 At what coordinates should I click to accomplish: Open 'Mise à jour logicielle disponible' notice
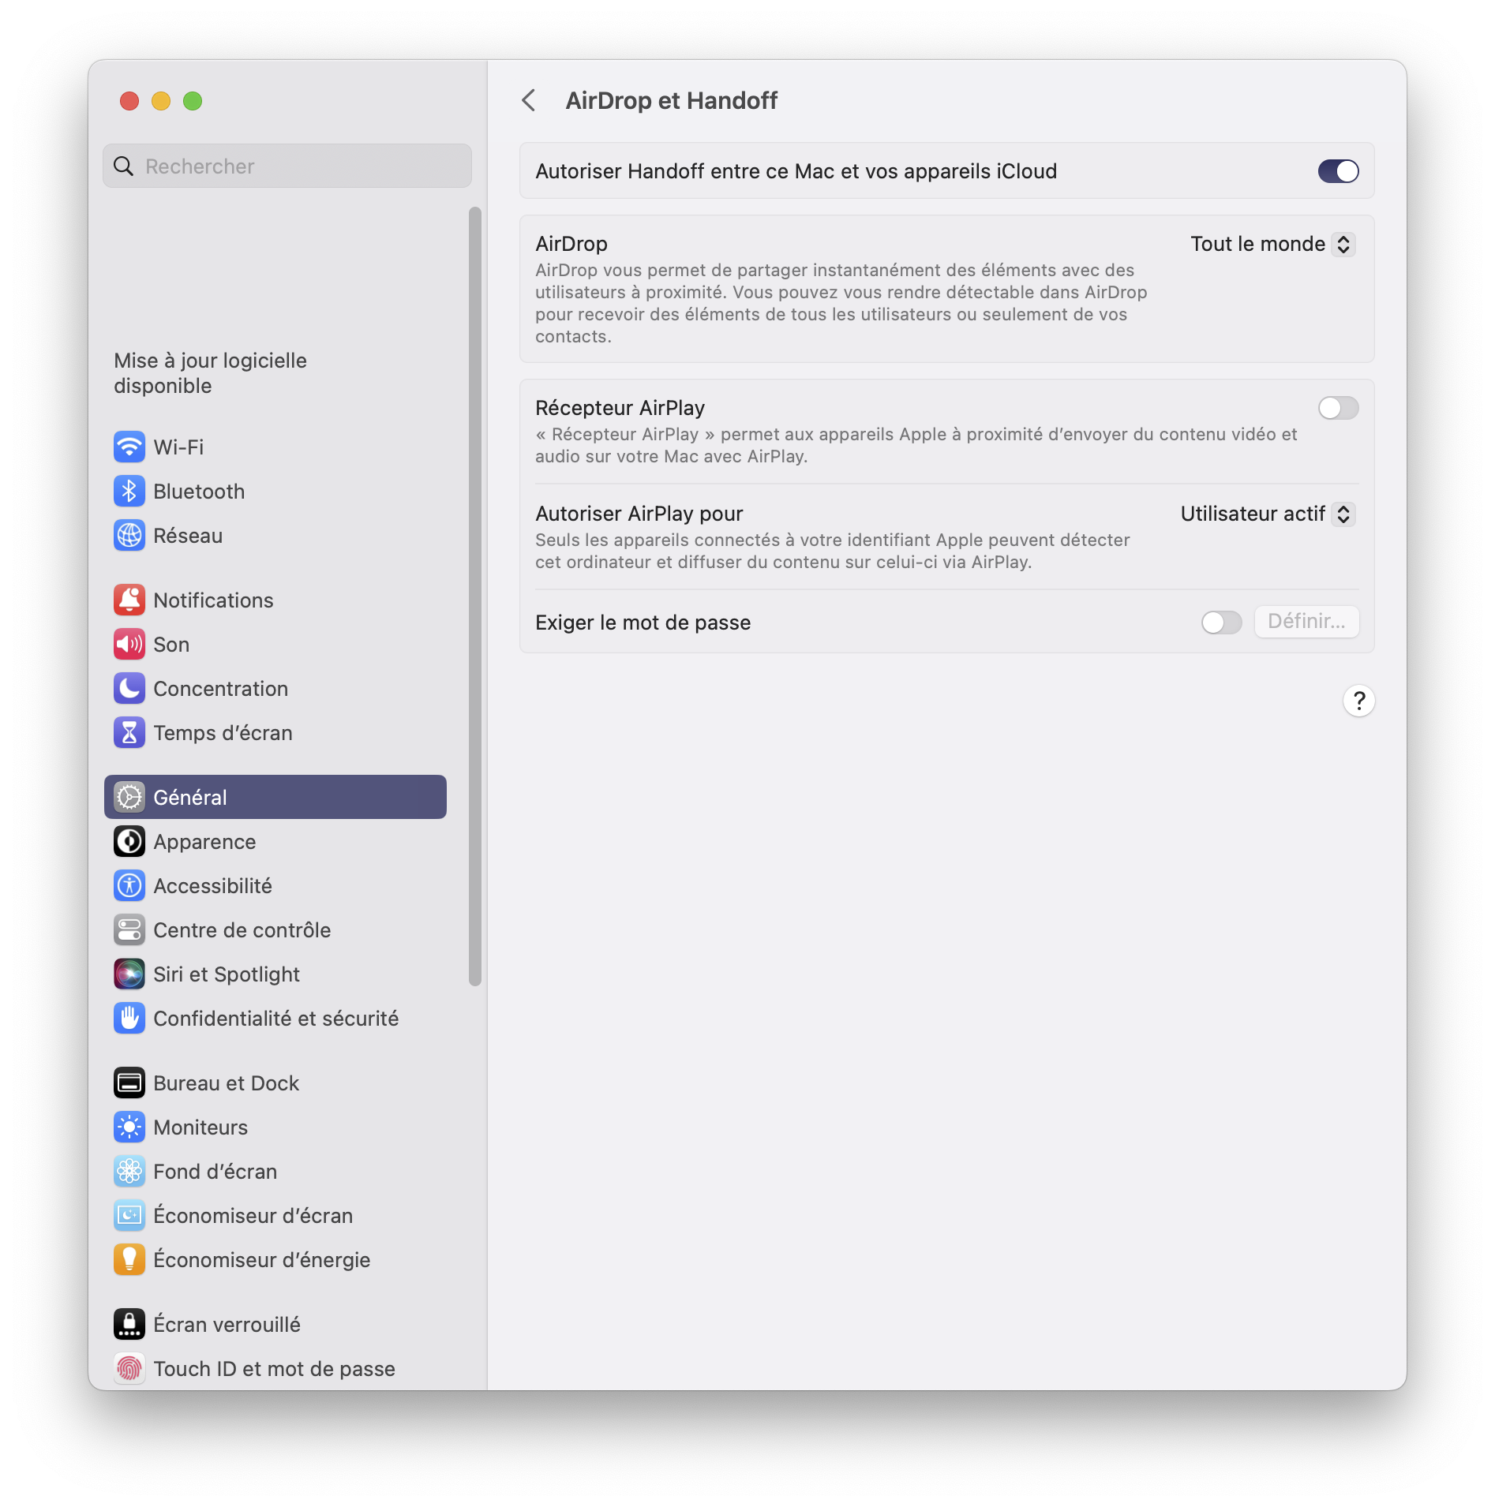210,372
